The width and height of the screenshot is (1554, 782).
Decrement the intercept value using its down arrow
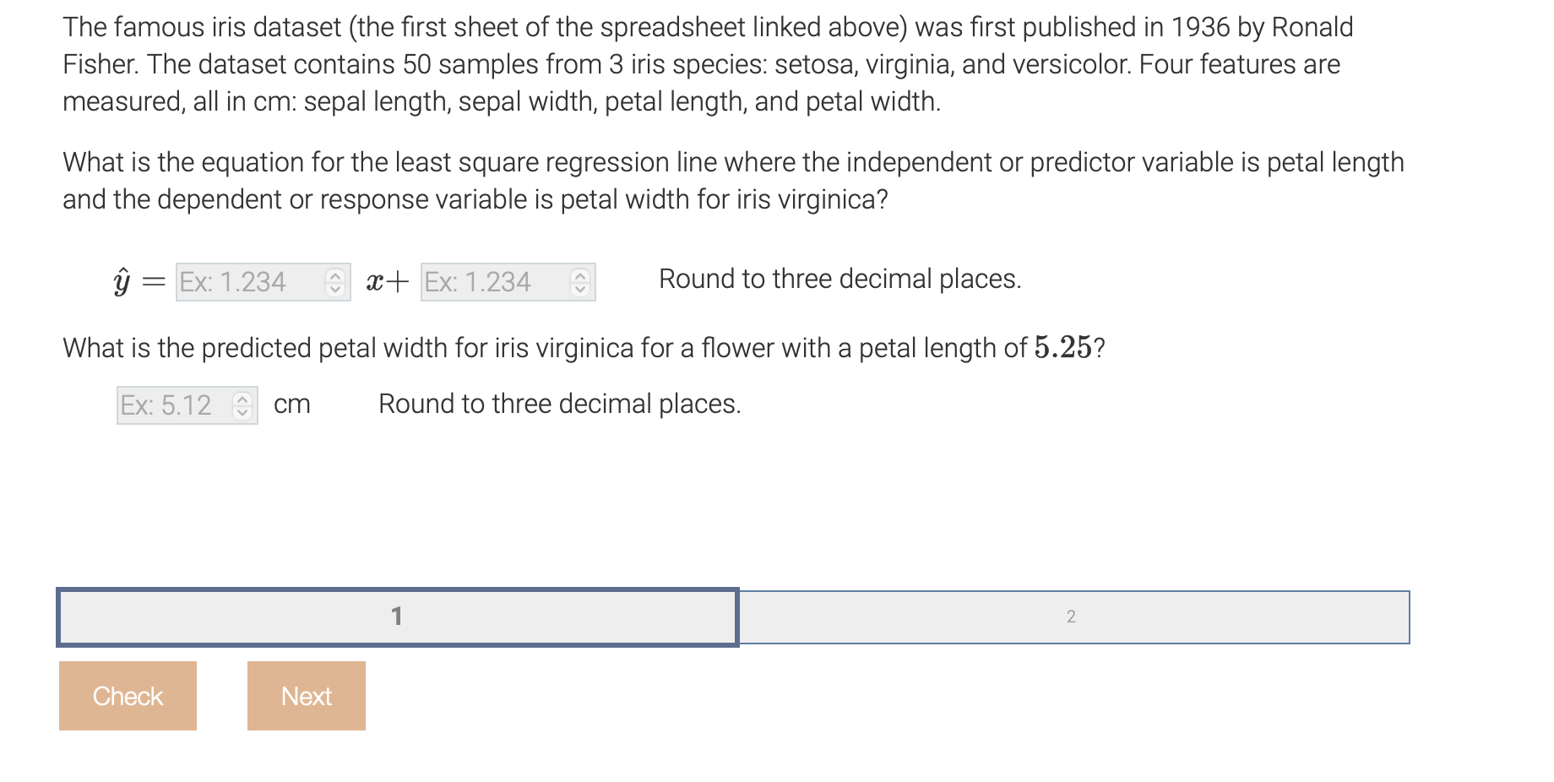click(579, 289)
